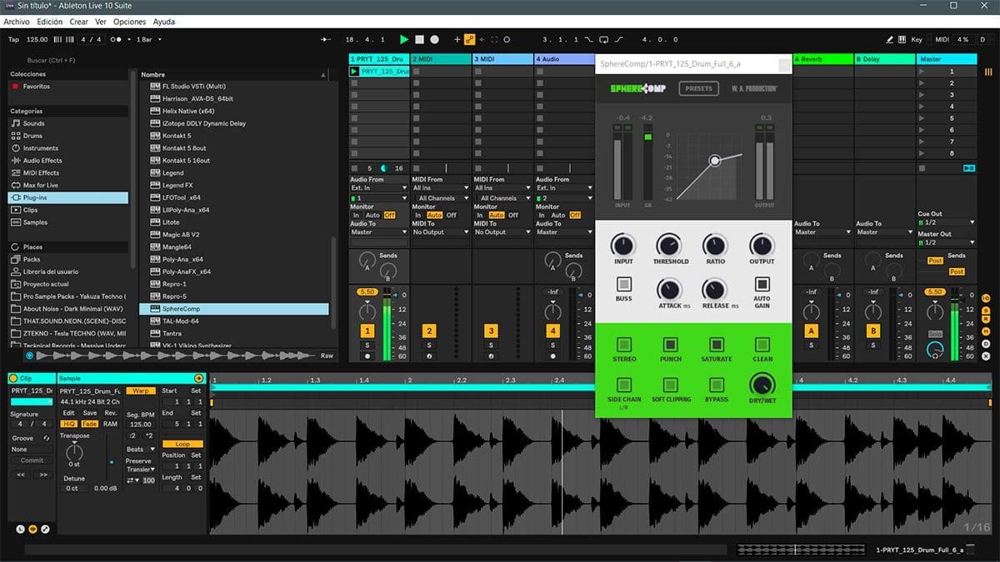Image resolution: width=1000 pixels, height=562 pixels.
Task: Enable the SphereComp CLEAN button
Action: 762,344
